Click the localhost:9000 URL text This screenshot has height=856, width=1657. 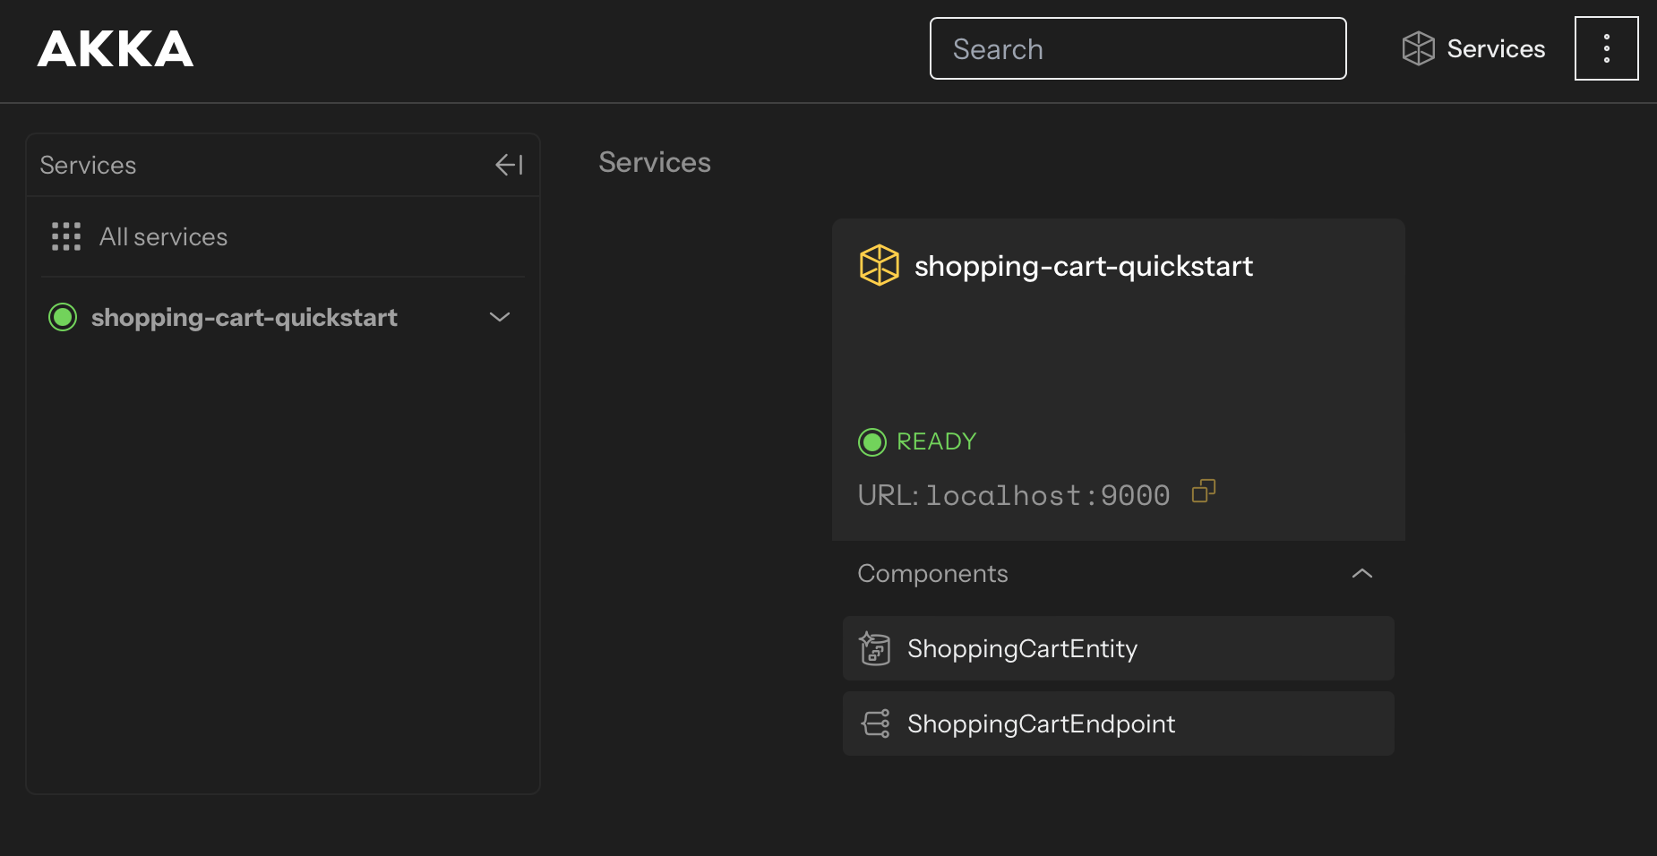tap(1047, 495)
